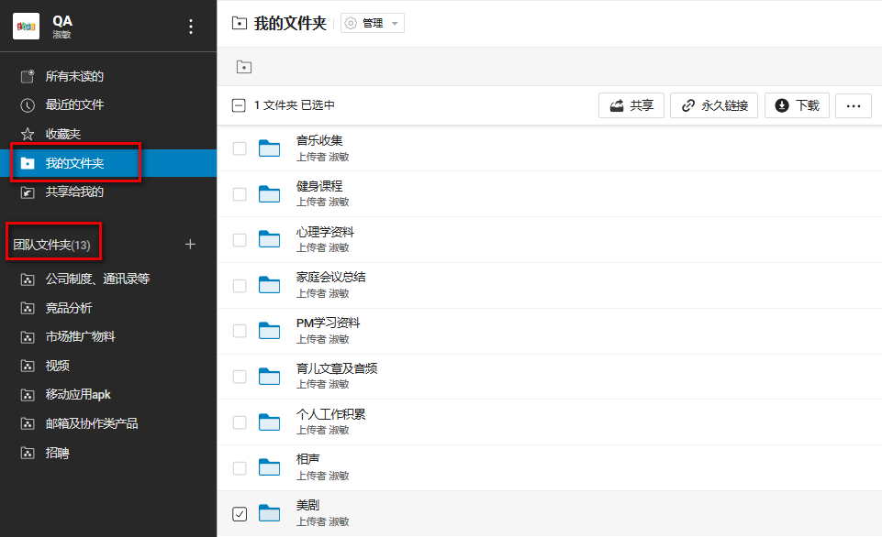
Task: Click the 音乐收集 folder icon
Action: tap(270, 148)
